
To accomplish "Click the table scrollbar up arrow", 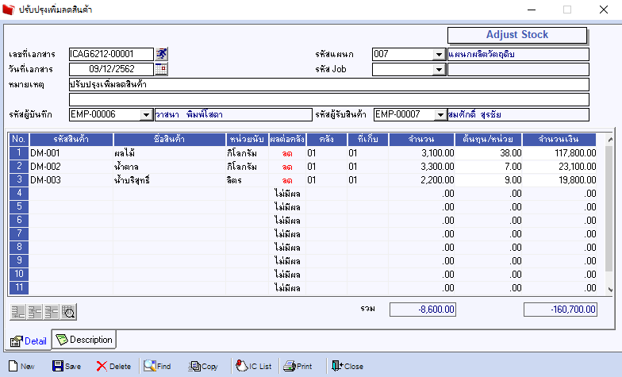I will (x=610, y=140).
